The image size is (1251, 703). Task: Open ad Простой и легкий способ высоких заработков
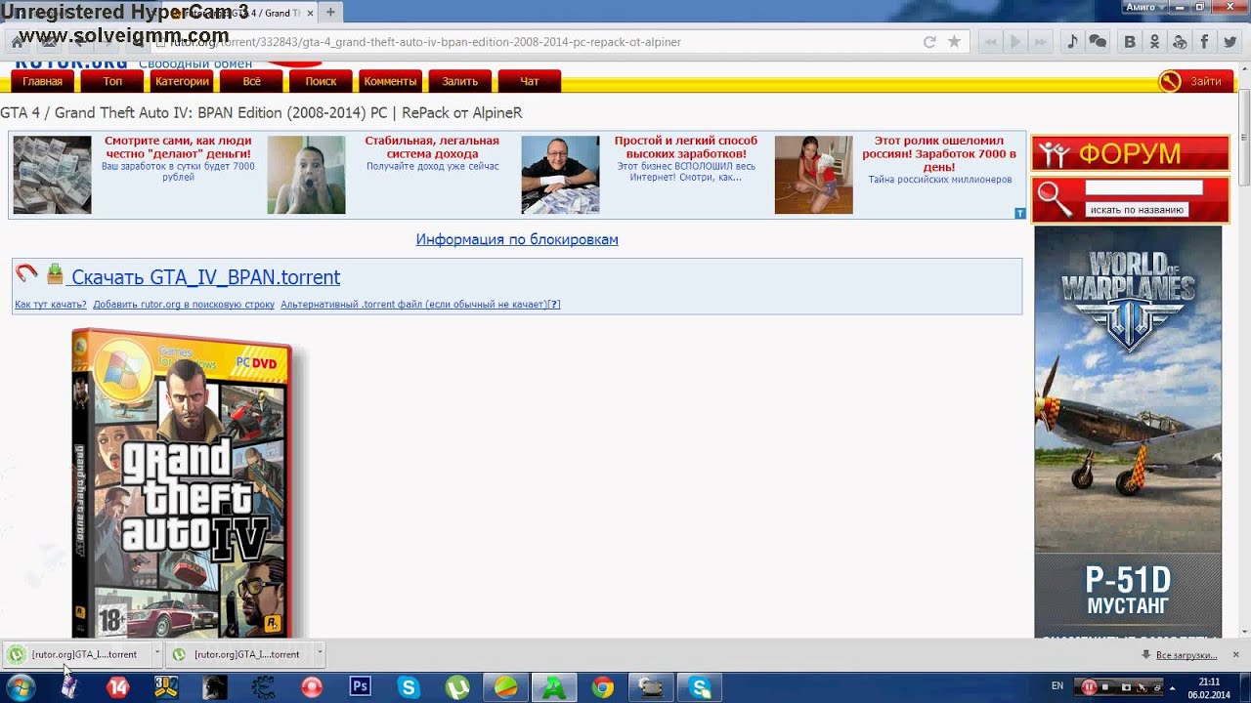click(x=686, y=147)
